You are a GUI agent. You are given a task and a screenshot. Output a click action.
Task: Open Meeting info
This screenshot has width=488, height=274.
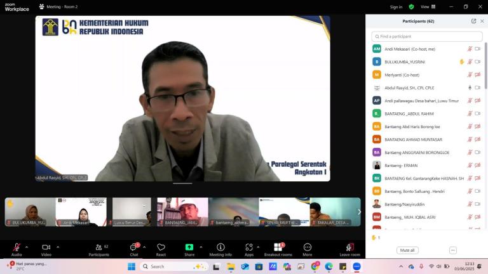point(220,247)
